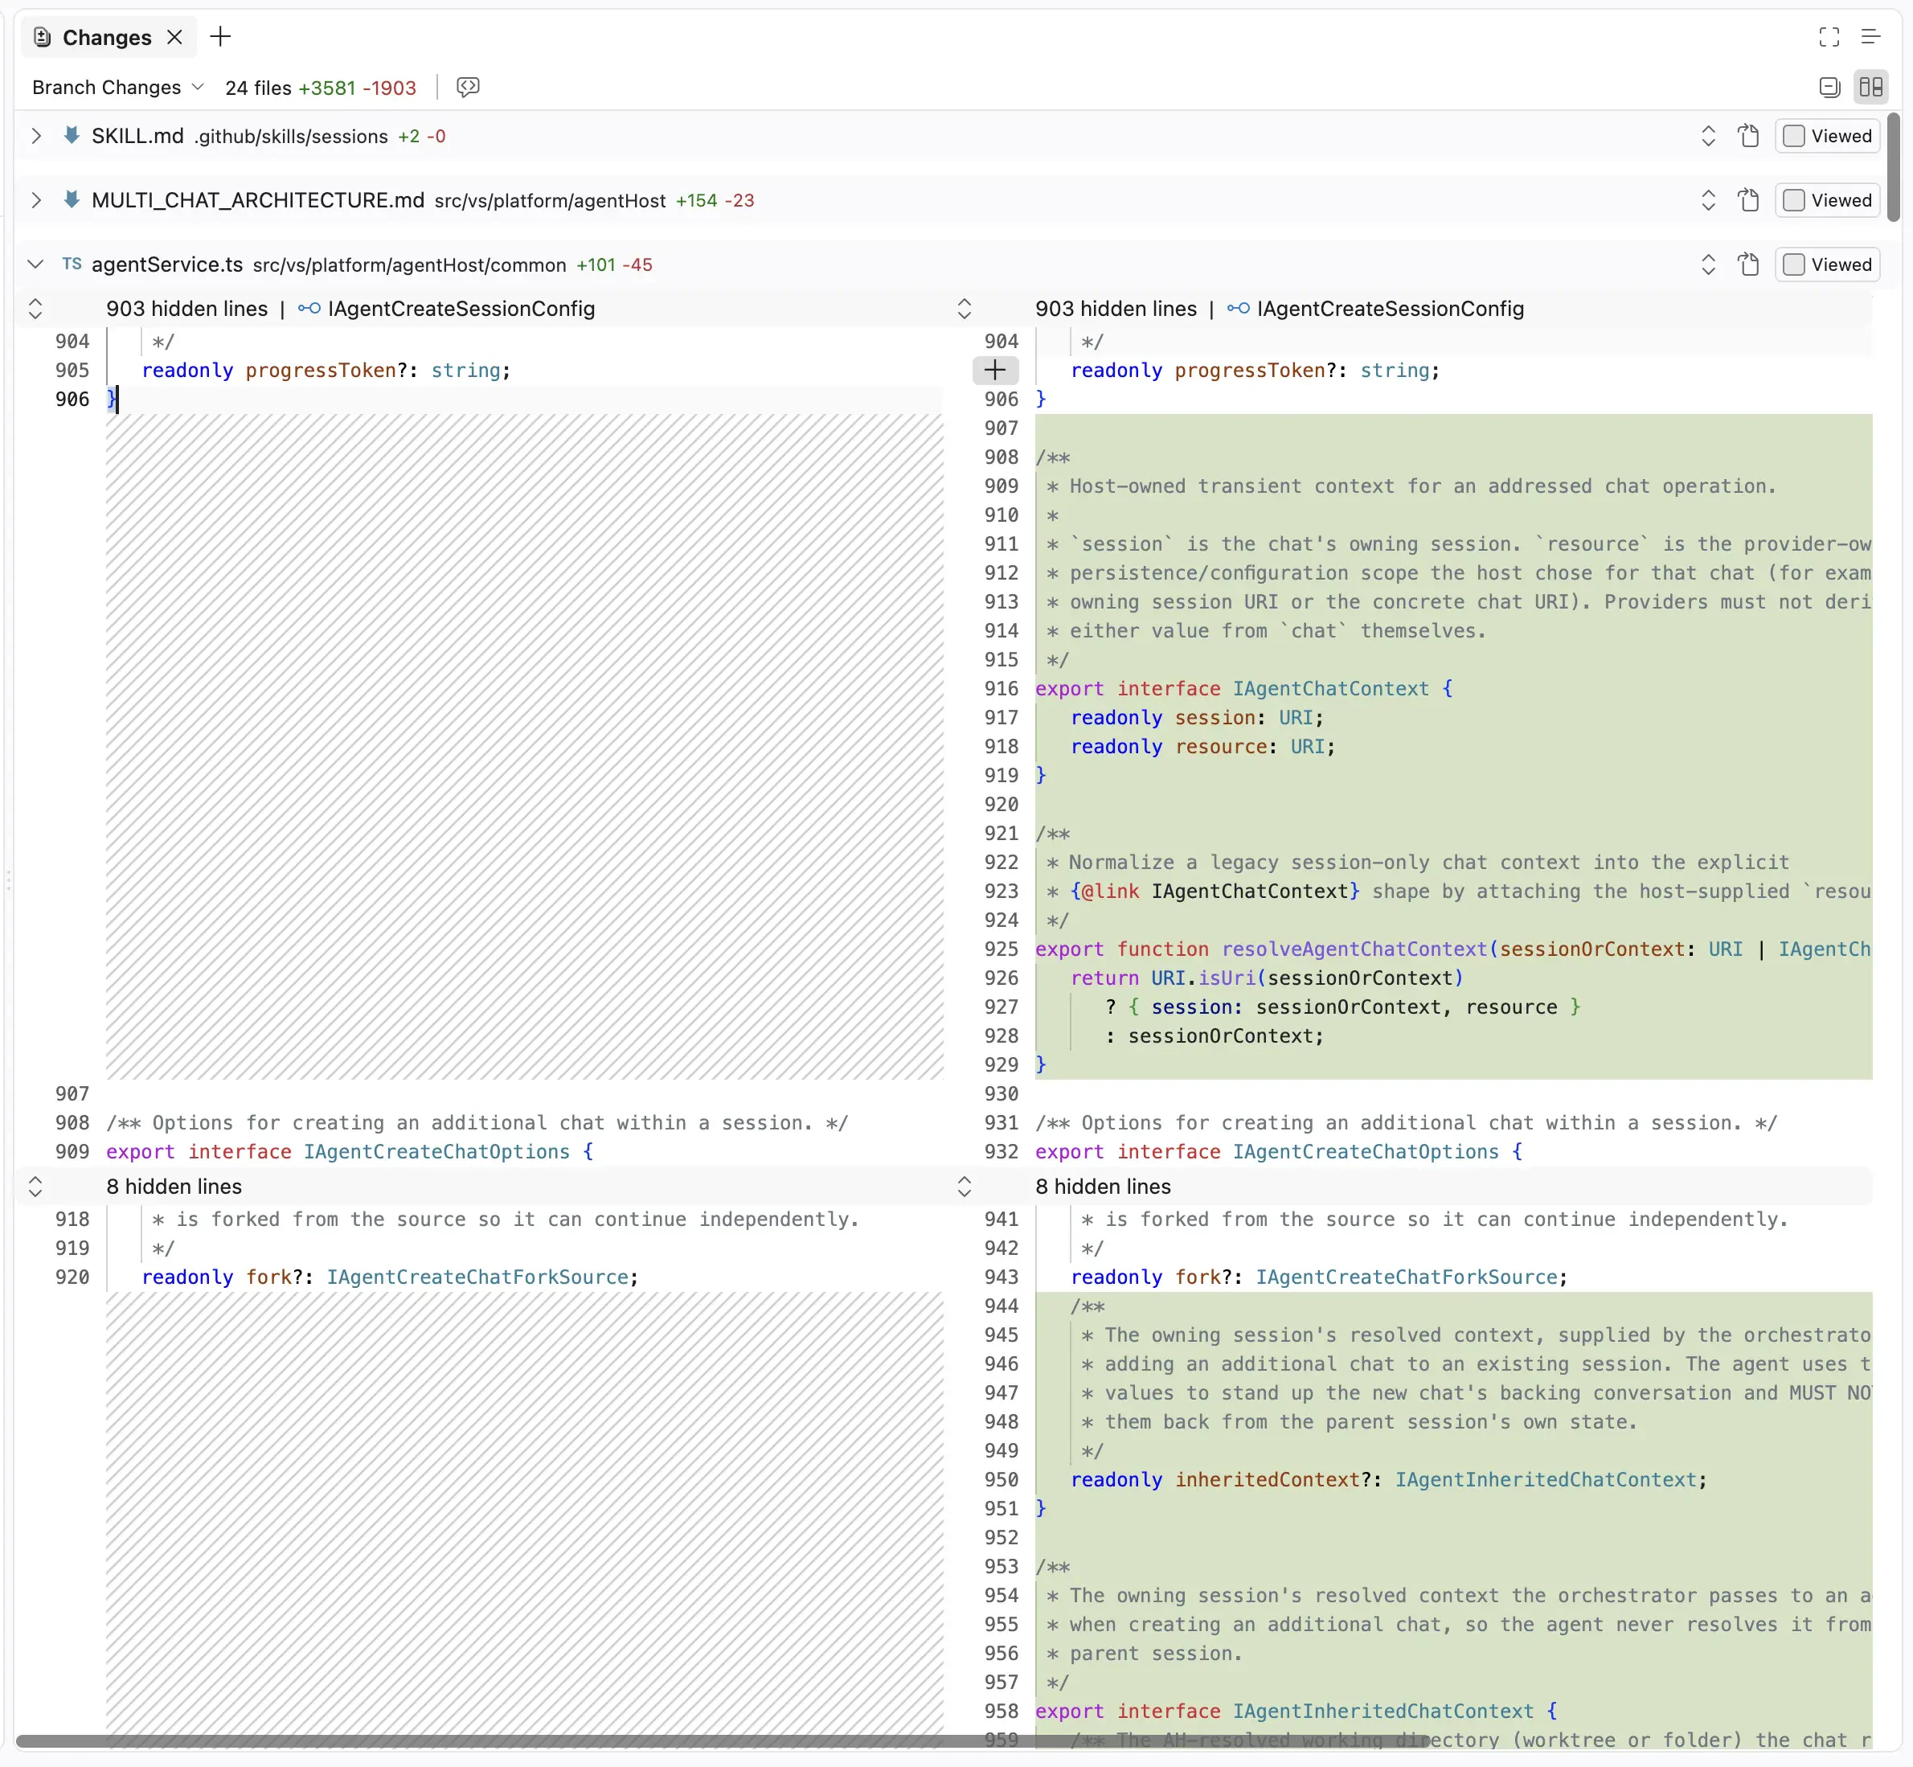The image size is (1913, 1767).
Task: Click the MULTI_CHAT_ARCHITECTURE.md file name
Action: coord(258,200)
